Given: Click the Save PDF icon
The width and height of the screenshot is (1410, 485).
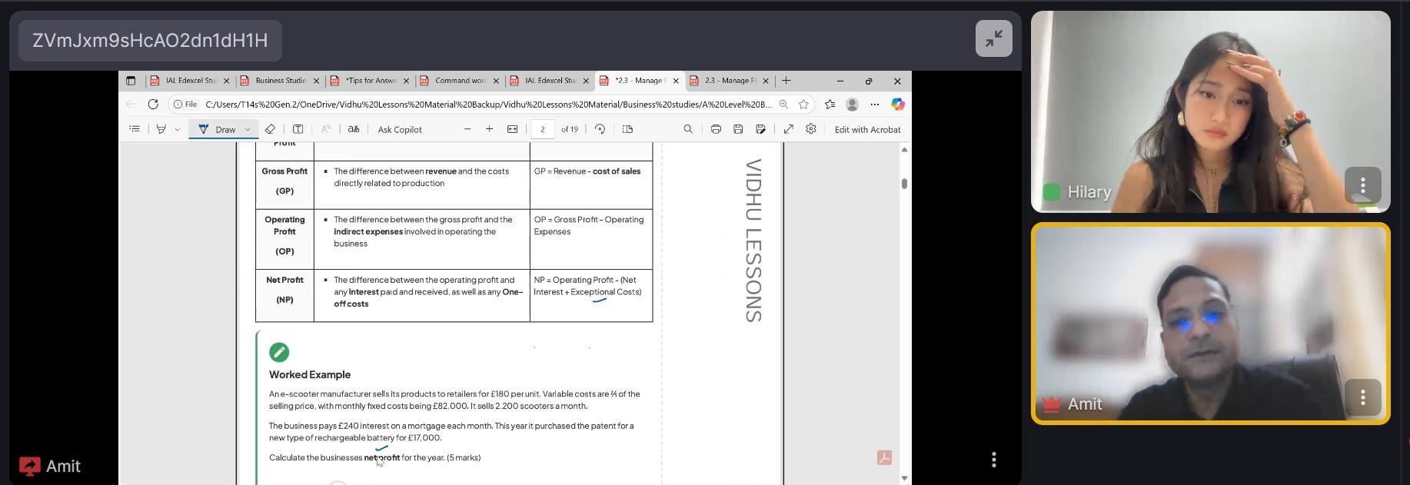Looking at the screenshot, I should click(738, 129).
